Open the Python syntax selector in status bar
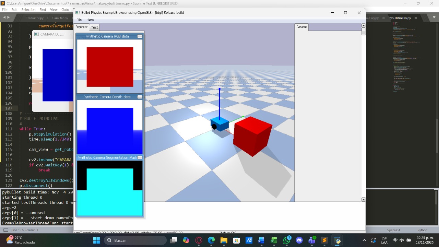 pyautogui.click(x=422, y=230)
